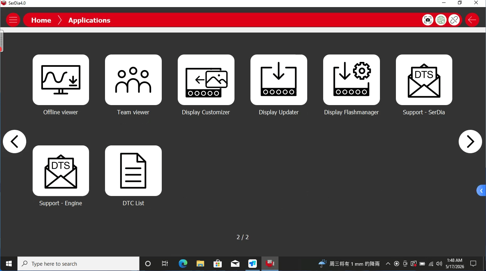
Task: Launch the Team viewer tile
Action: (x=133, y=80)
